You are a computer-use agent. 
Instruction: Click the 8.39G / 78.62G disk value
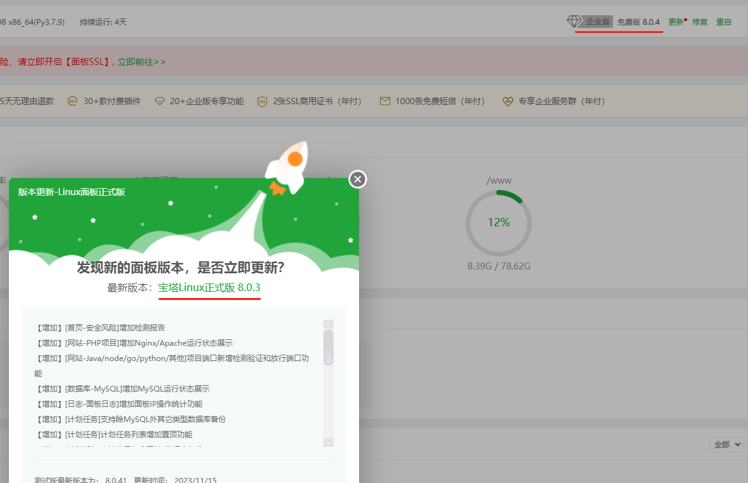click(499, 266)
